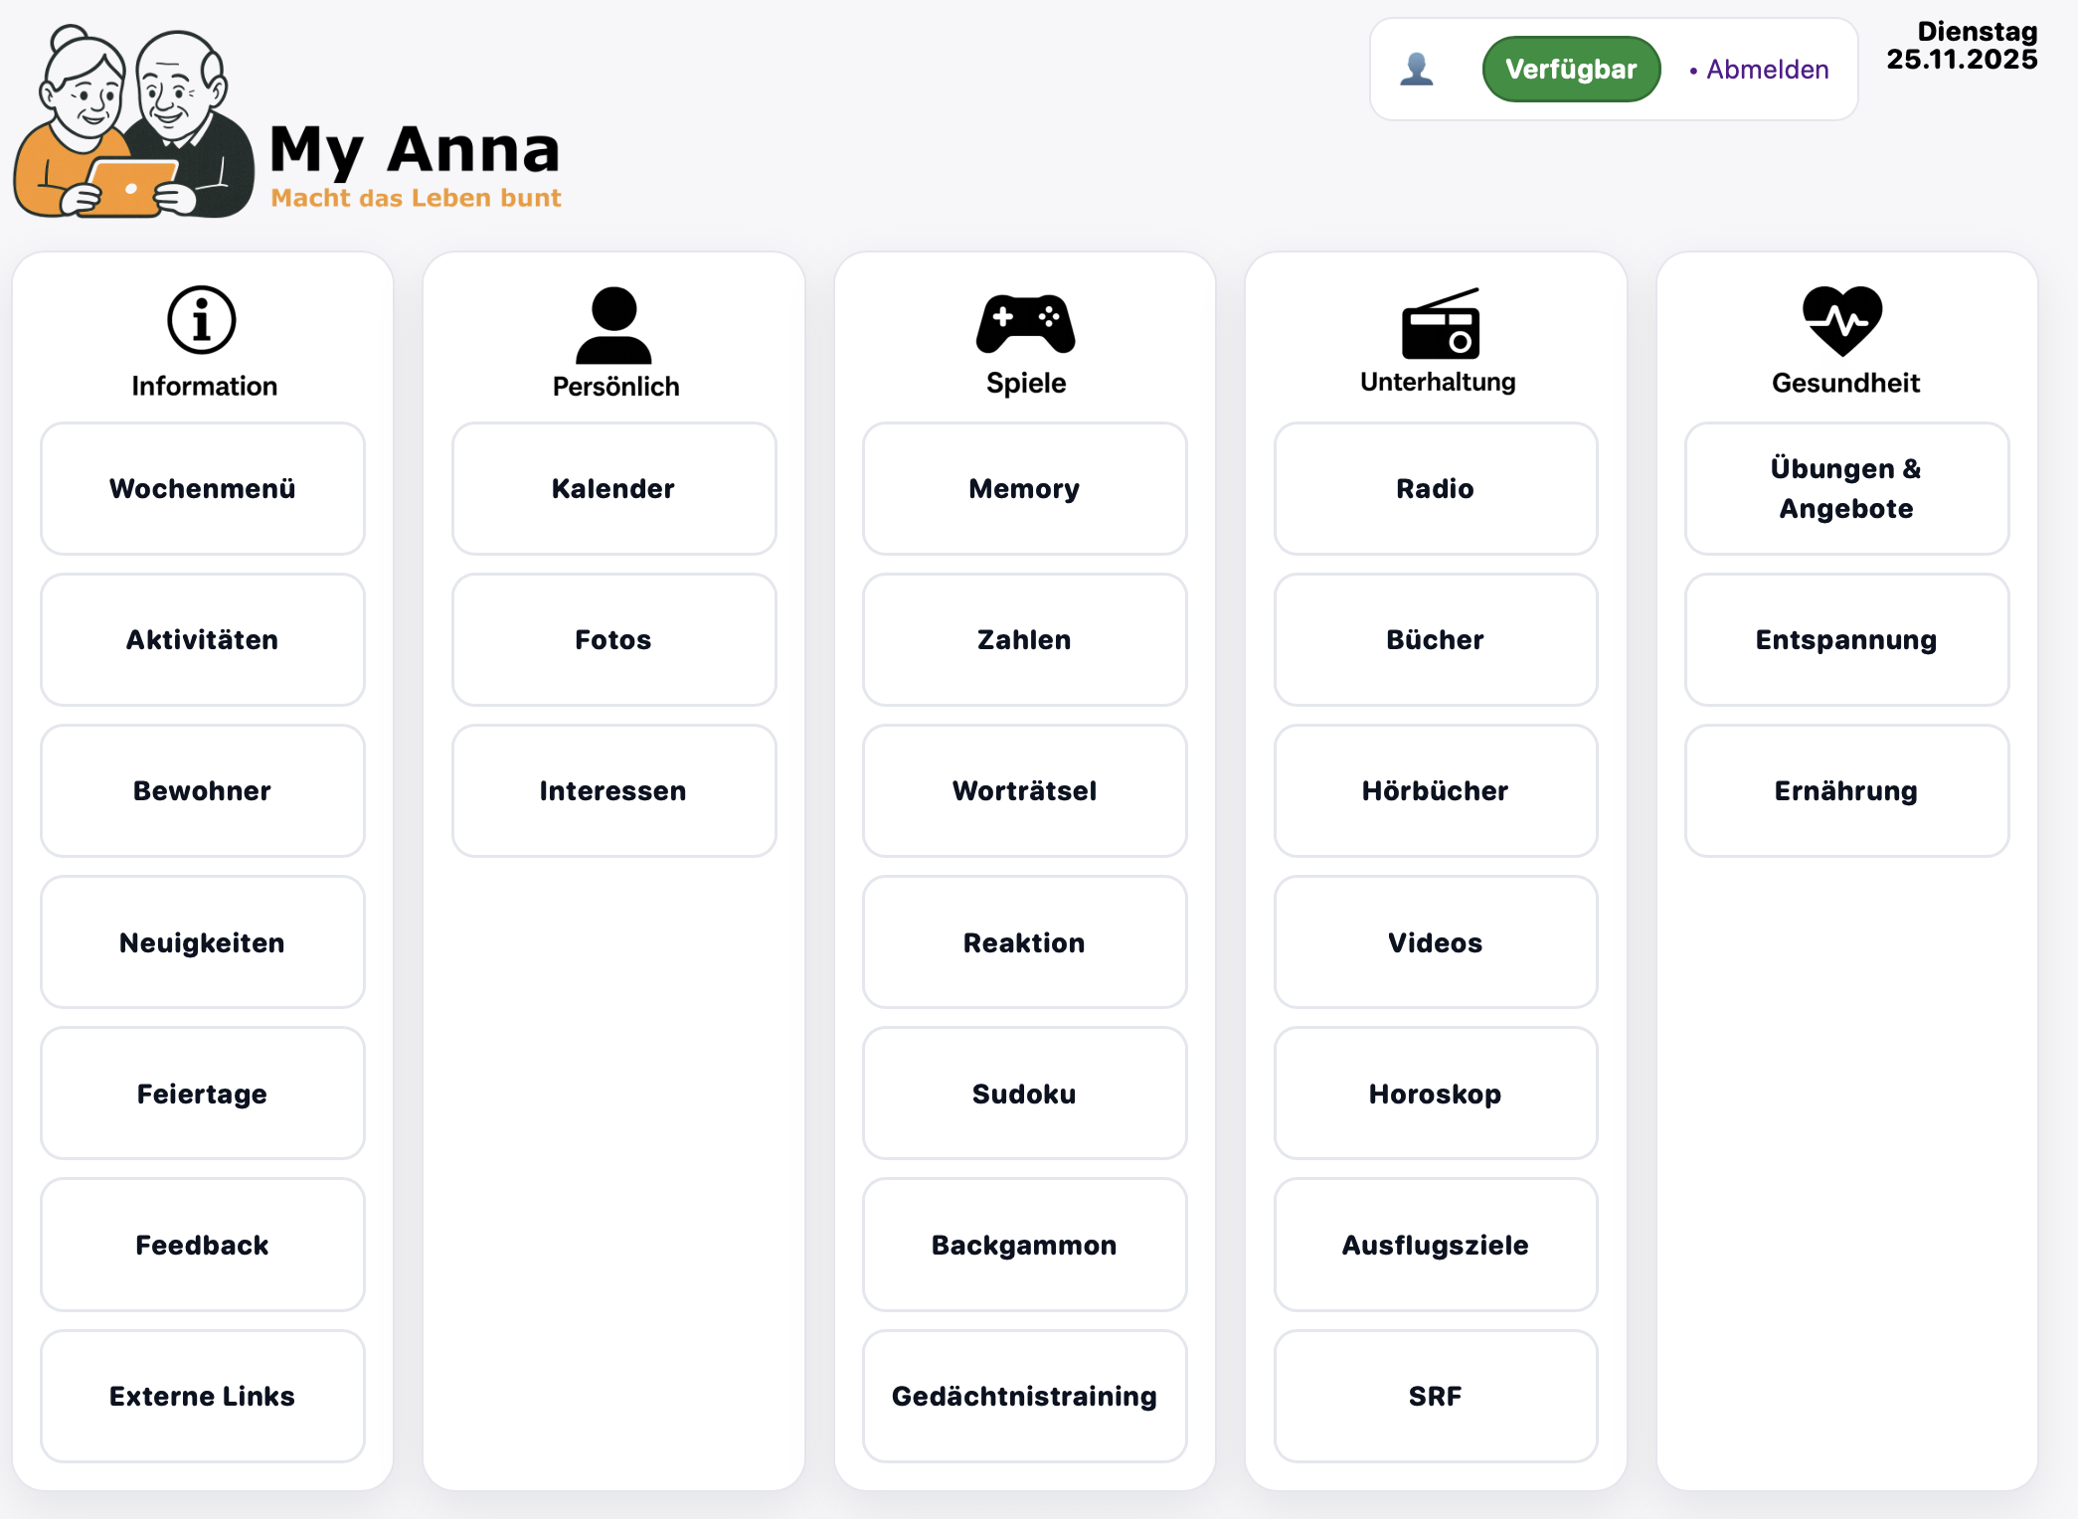Open the Wochenmenü tile
Screen dimensions: 2078x1519
(x=203, y=489)
